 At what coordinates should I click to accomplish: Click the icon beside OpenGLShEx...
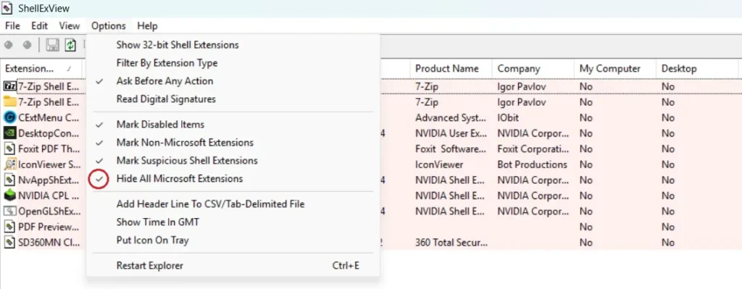(x=10, y=211)
